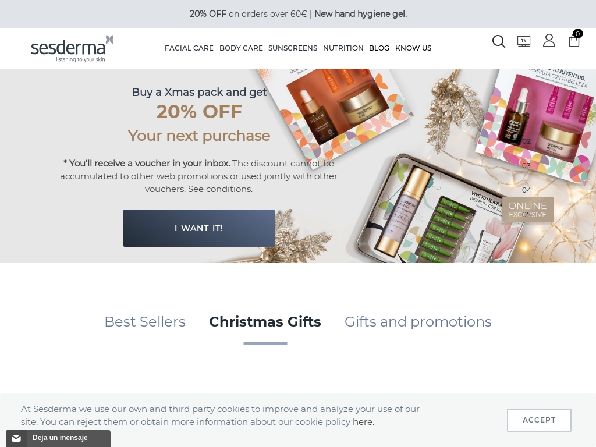This screenshot has width=596, height=447.
Task: Open the Body Care menu
Action: [241, 48]
